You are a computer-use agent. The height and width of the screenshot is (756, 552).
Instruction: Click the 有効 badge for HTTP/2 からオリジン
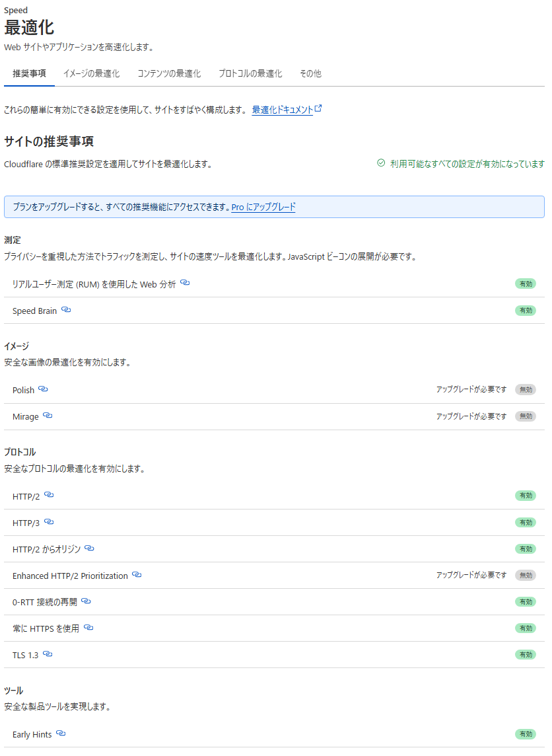(x=526, y=549)
